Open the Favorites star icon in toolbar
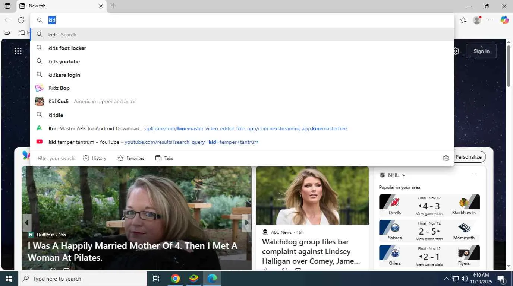 coord(463,20)
